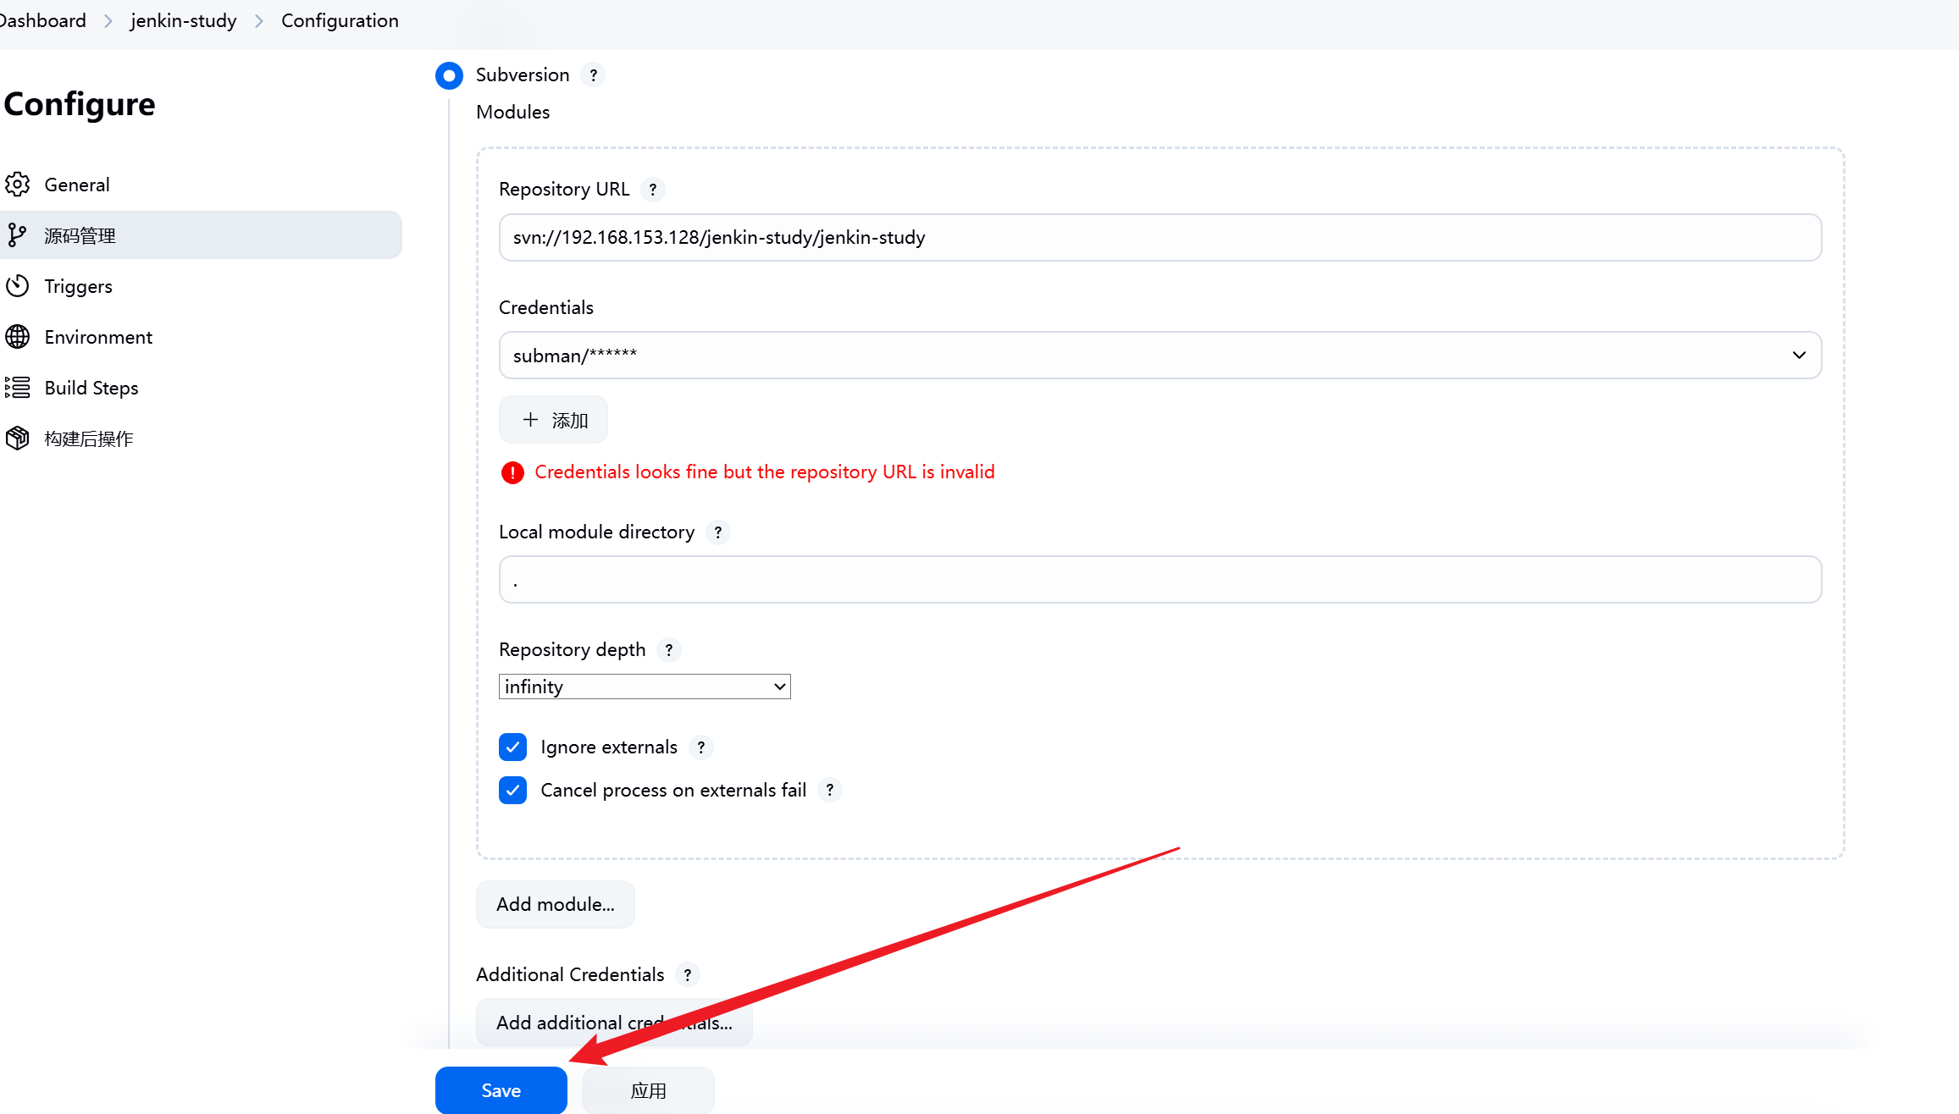Click the General gear icon in sidebar
Image resolution: width=1959 pixels, height=1114 pixels.
coord(18,185)
